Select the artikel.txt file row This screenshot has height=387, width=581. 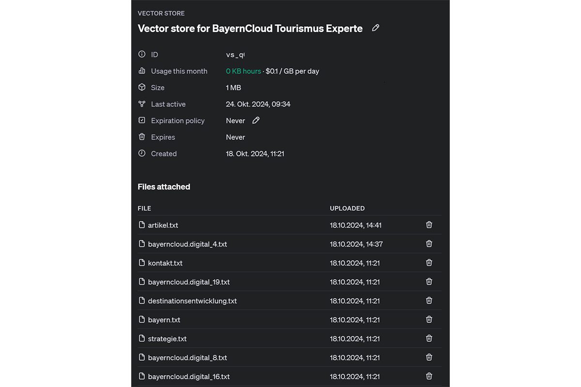(163, 224)
